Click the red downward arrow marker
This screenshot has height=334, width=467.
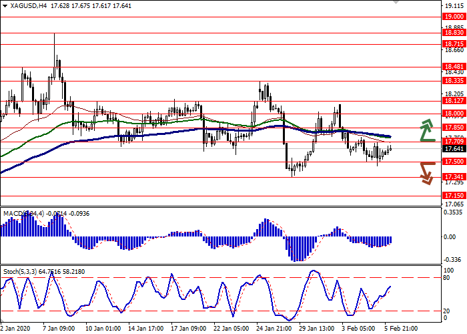point(427,172)
